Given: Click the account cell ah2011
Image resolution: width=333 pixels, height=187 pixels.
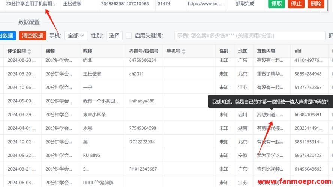Looking at the screenshot, I should (136, 74).
